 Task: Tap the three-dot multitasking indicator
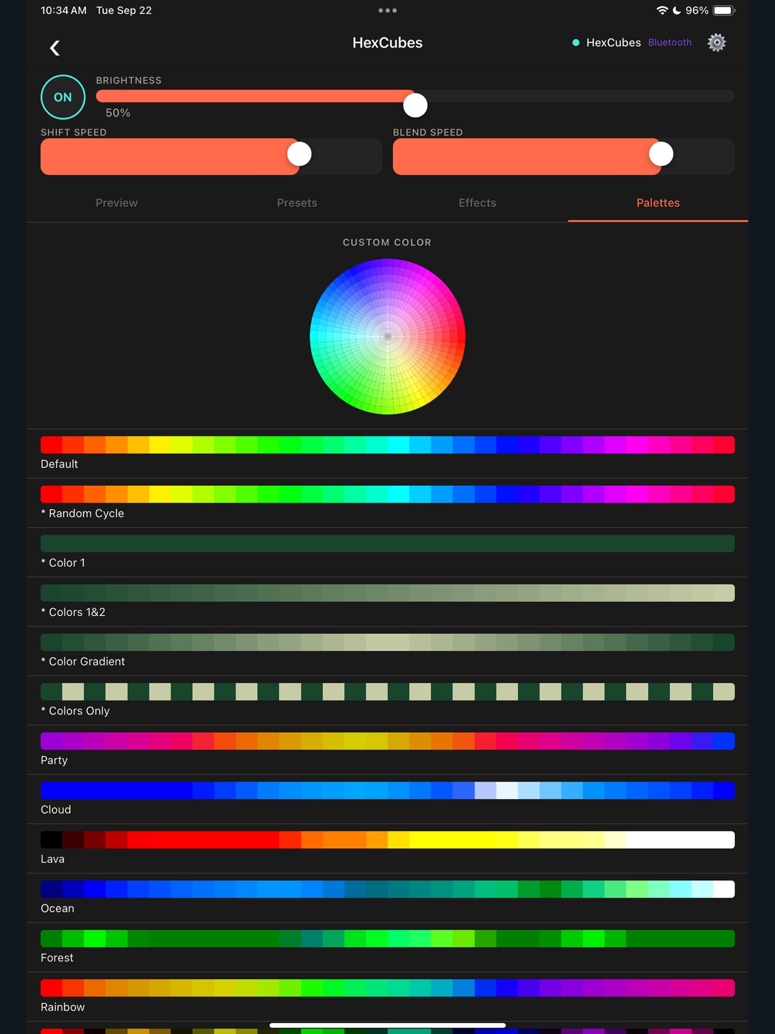387,10
